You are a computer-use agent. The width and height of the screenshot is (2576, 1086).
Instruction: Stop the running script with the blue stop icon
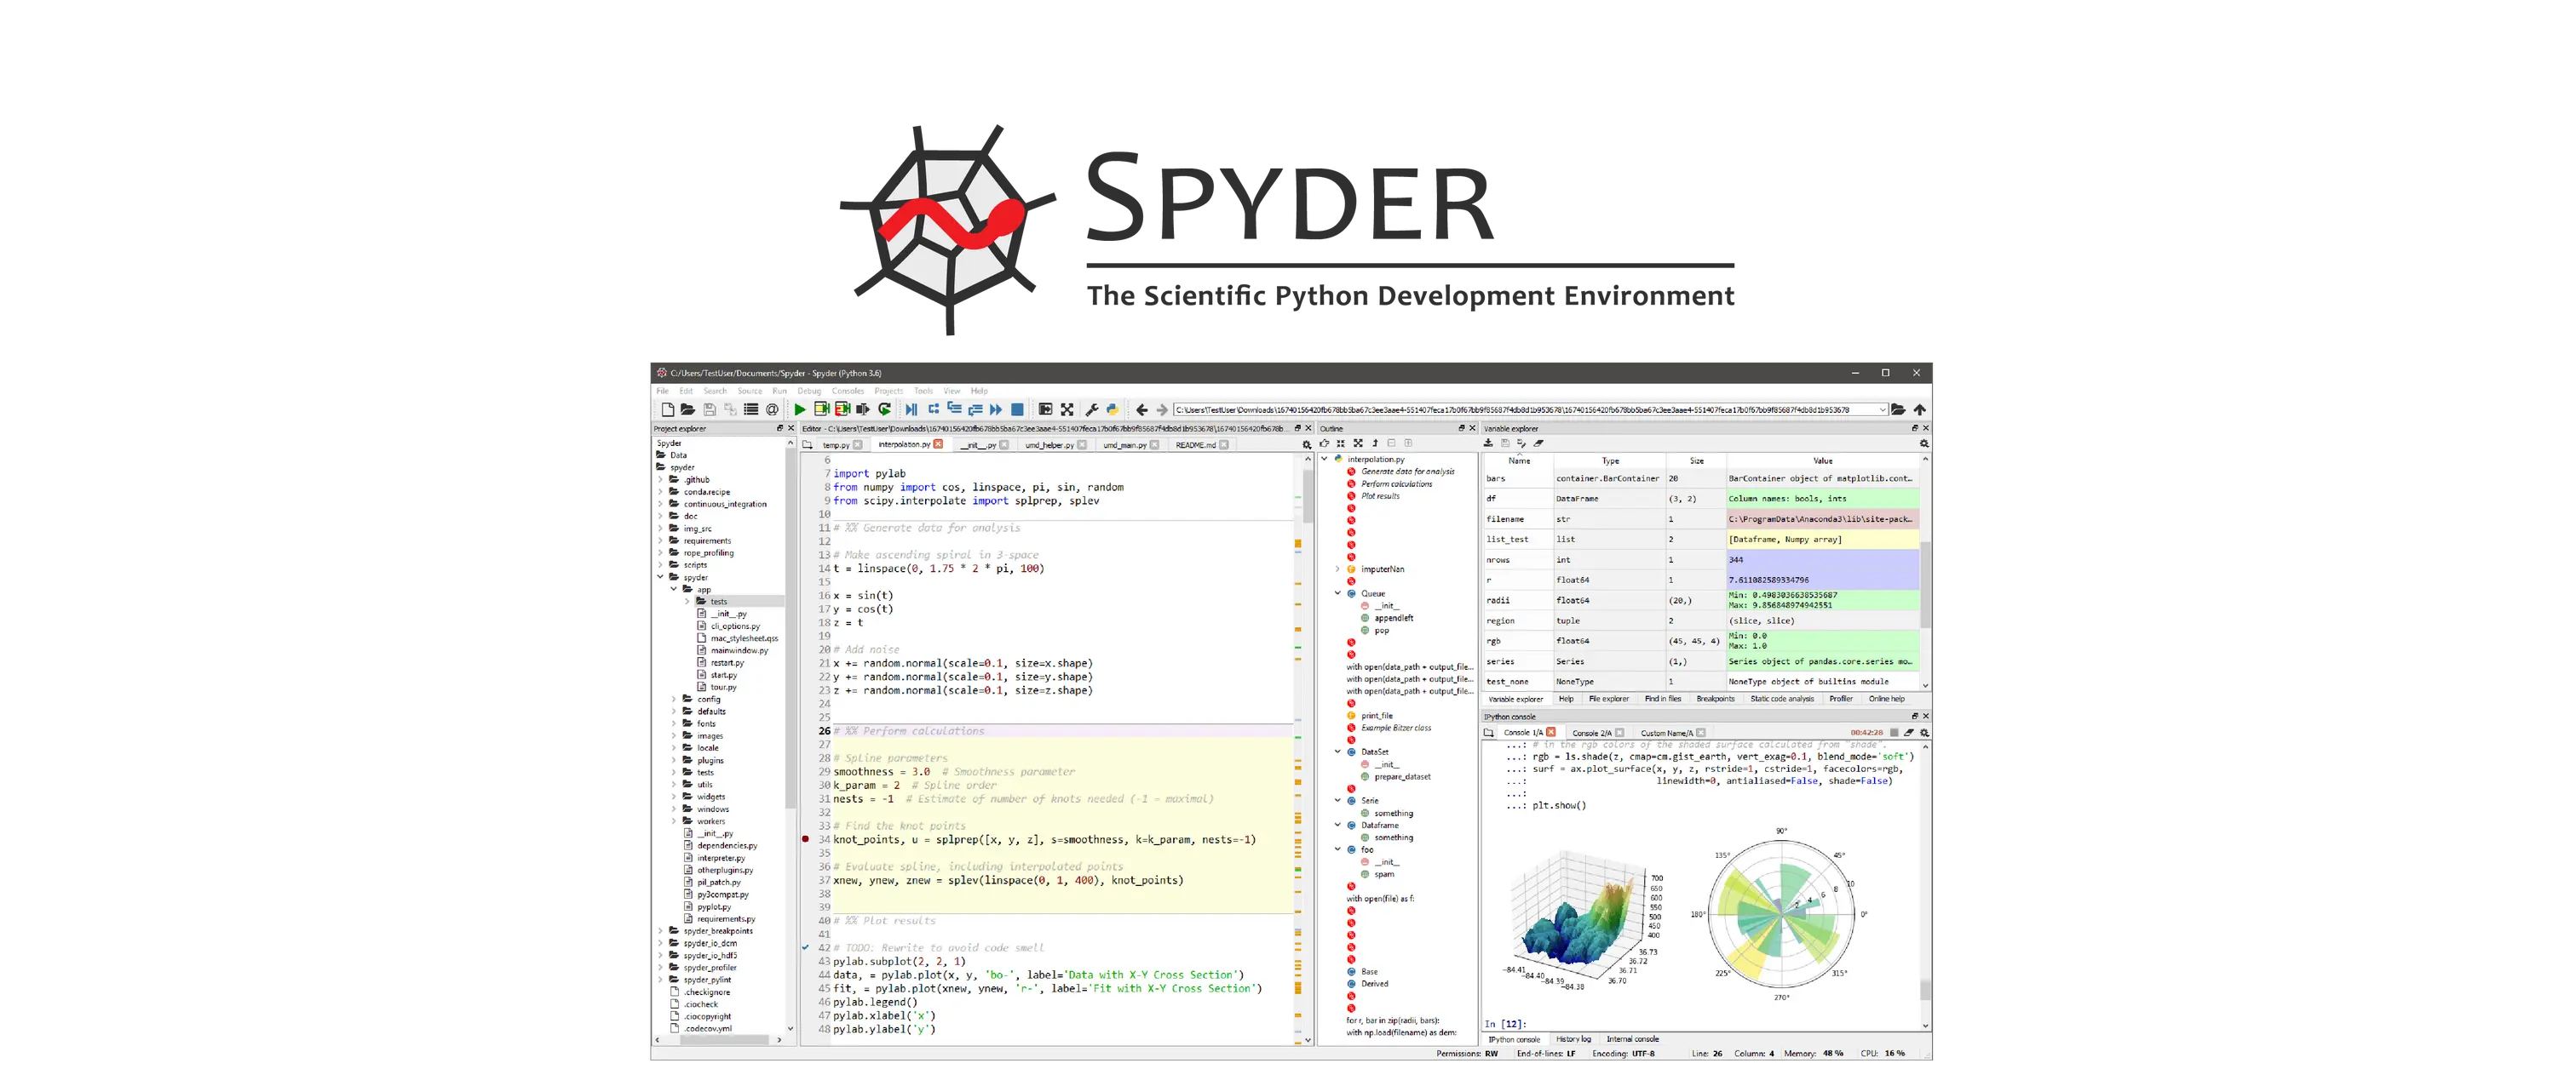click(x=1017, y=409)
